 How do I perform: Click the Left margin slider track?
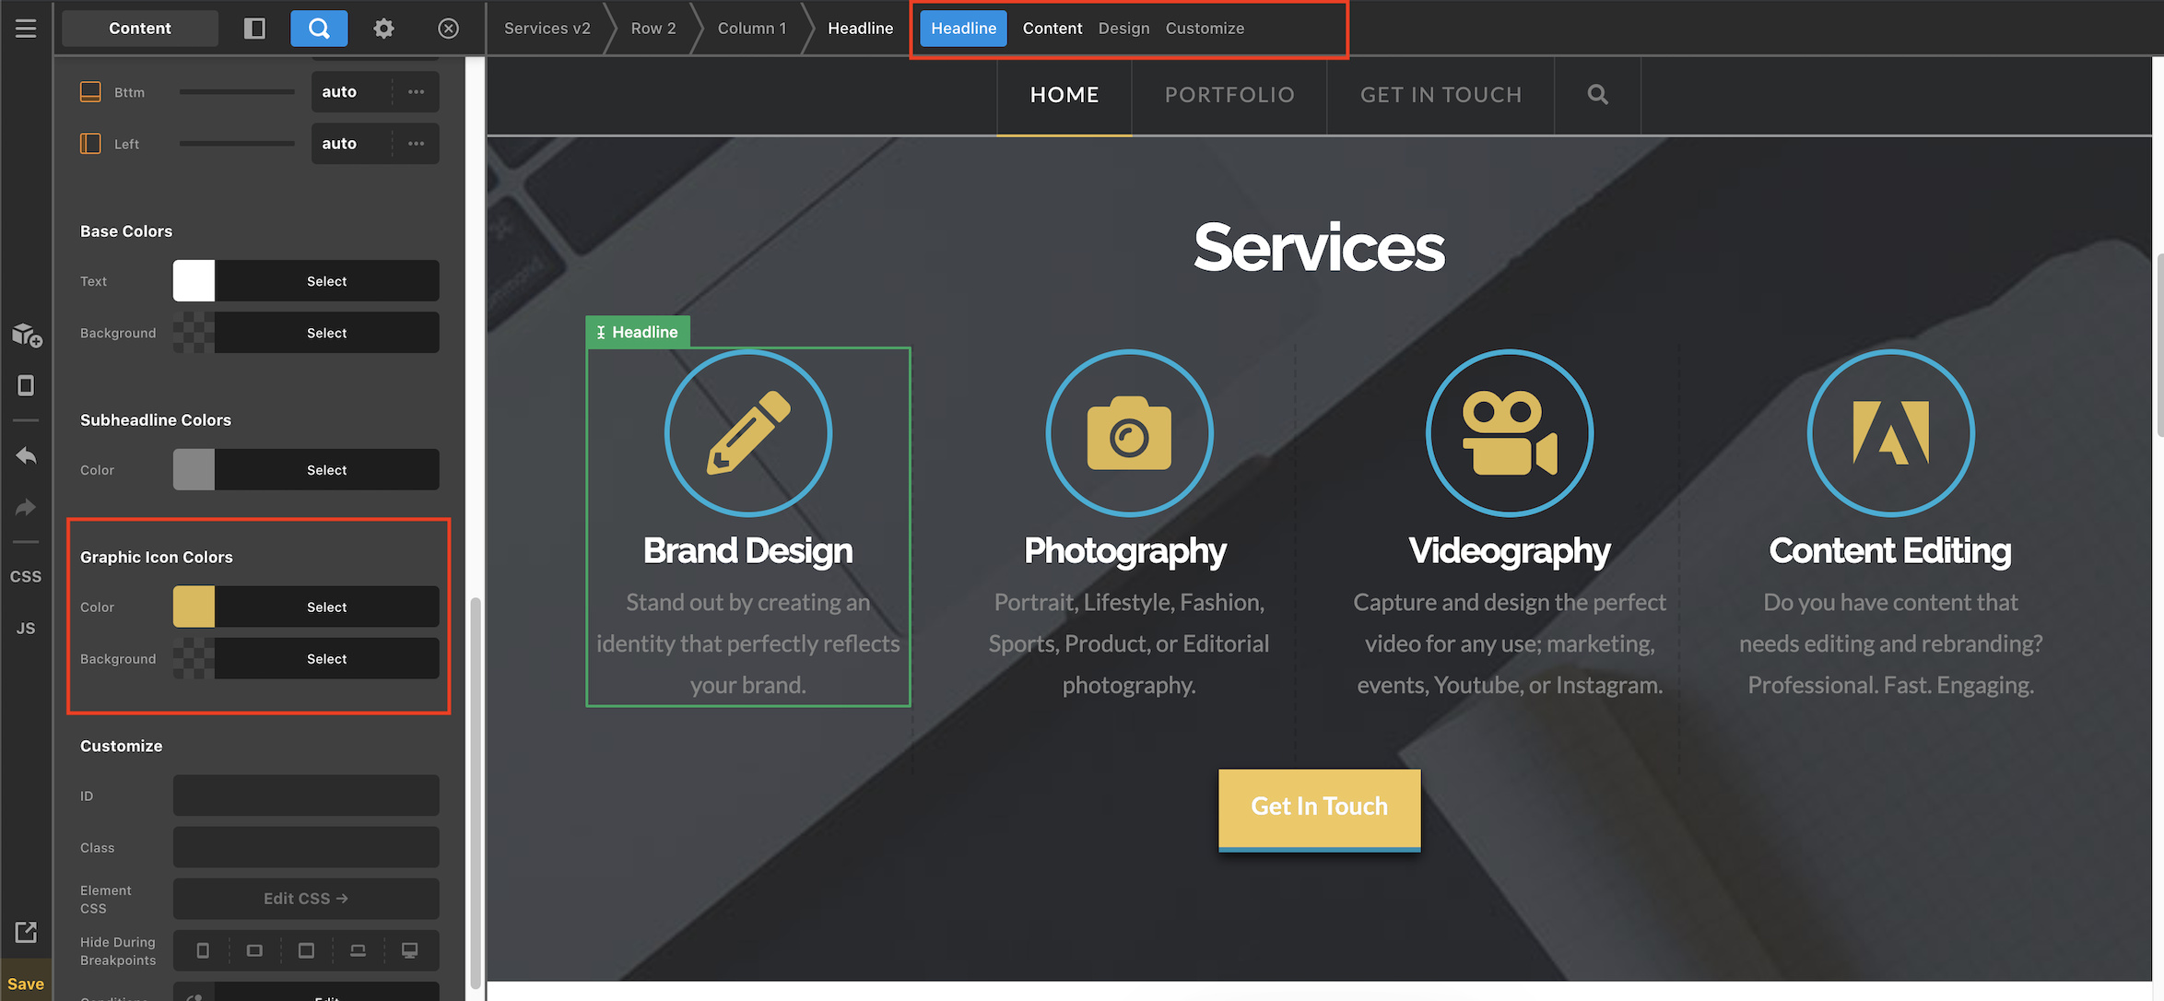click(x=237, y=144)
